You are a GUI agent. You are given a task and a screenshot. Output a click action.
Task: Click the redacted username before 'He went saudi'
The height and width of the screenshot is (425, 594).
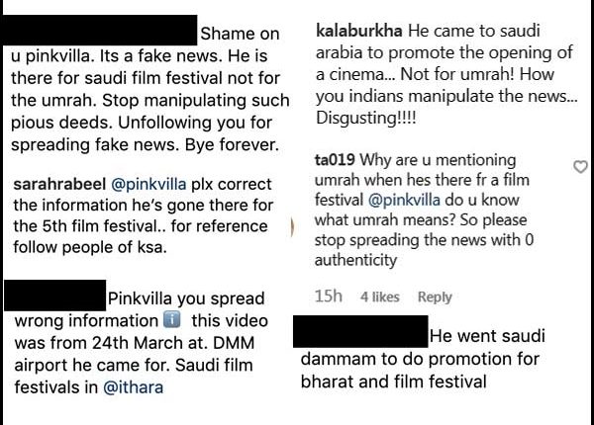(x=360, y=332)
